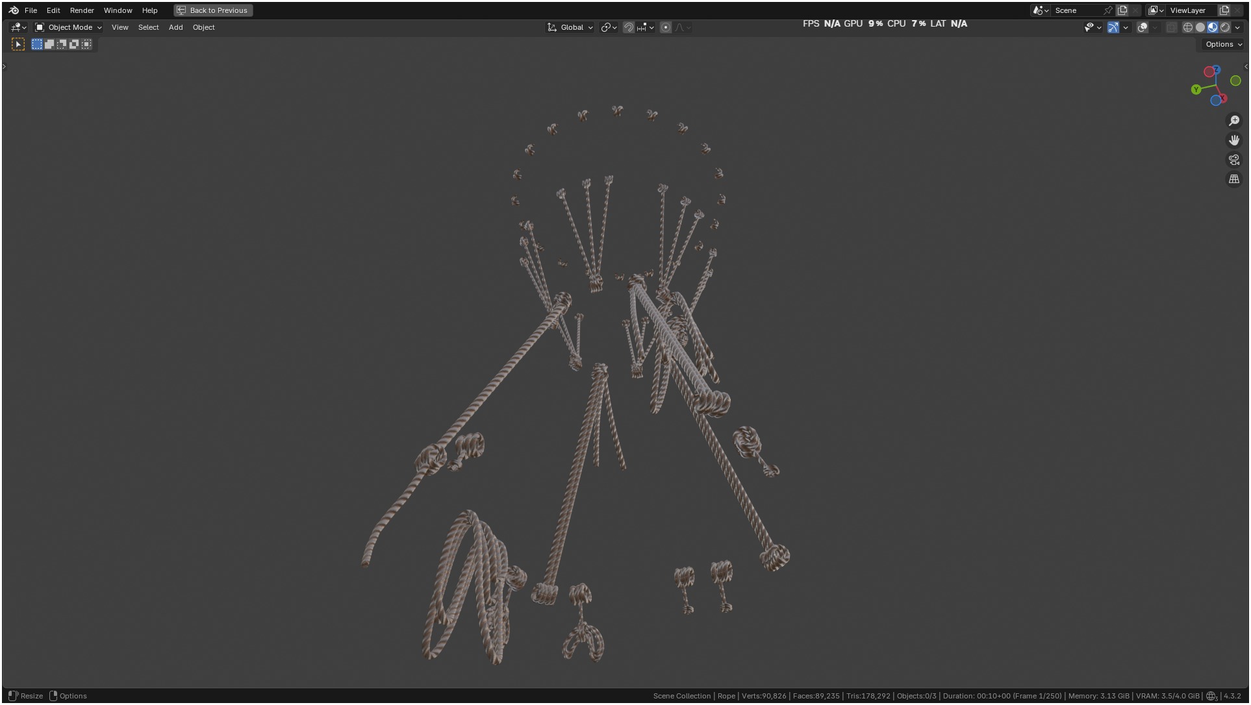Open the snapping options dropdown

pyautogui.click(x=646, y=27)
